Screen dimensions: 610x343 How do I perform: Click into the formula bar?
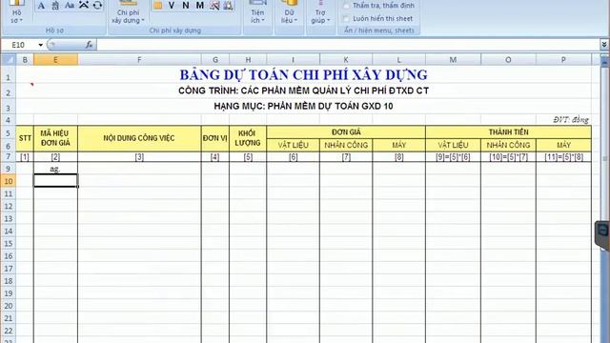click(x=348, y=45)
